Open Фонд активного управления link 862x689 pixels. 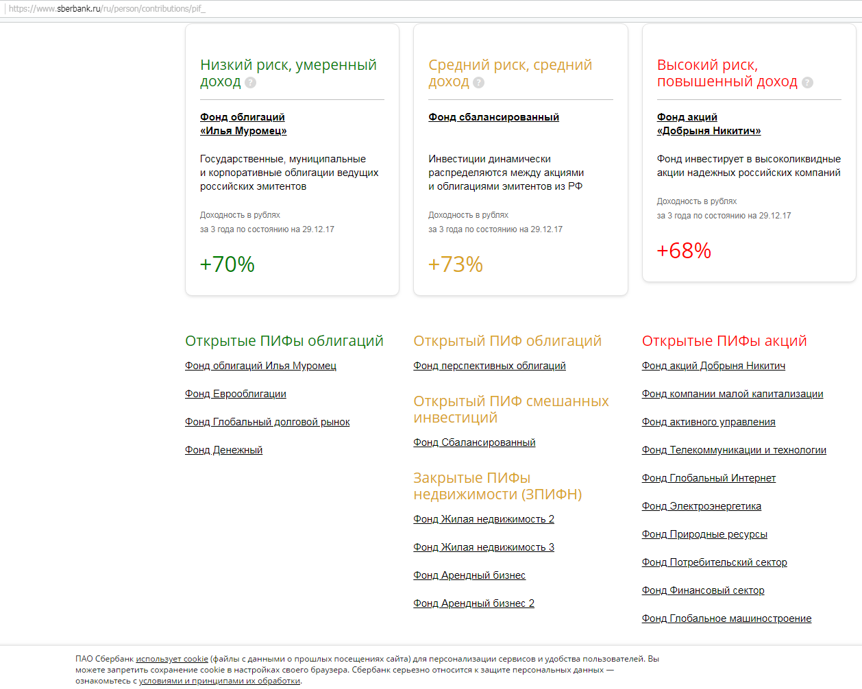coord(709,422)
